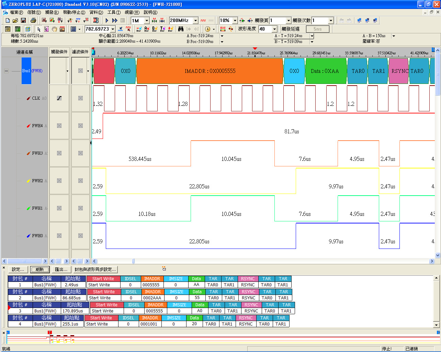This screenshot has width=441, height=352.
Task: Open the 說明(H) menu
Action: [x=150, y=12]
